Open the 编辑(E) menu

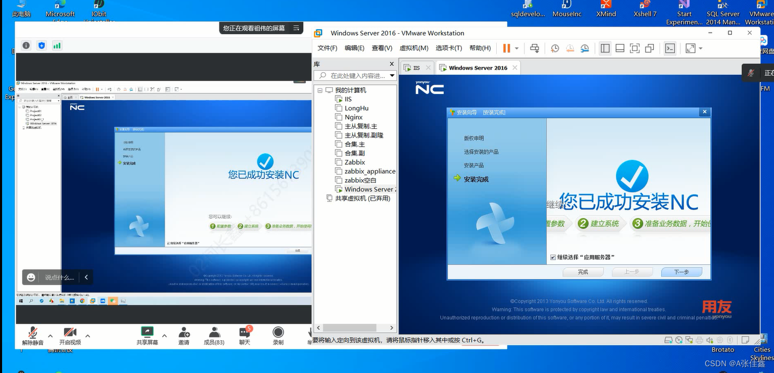point(354,48)
